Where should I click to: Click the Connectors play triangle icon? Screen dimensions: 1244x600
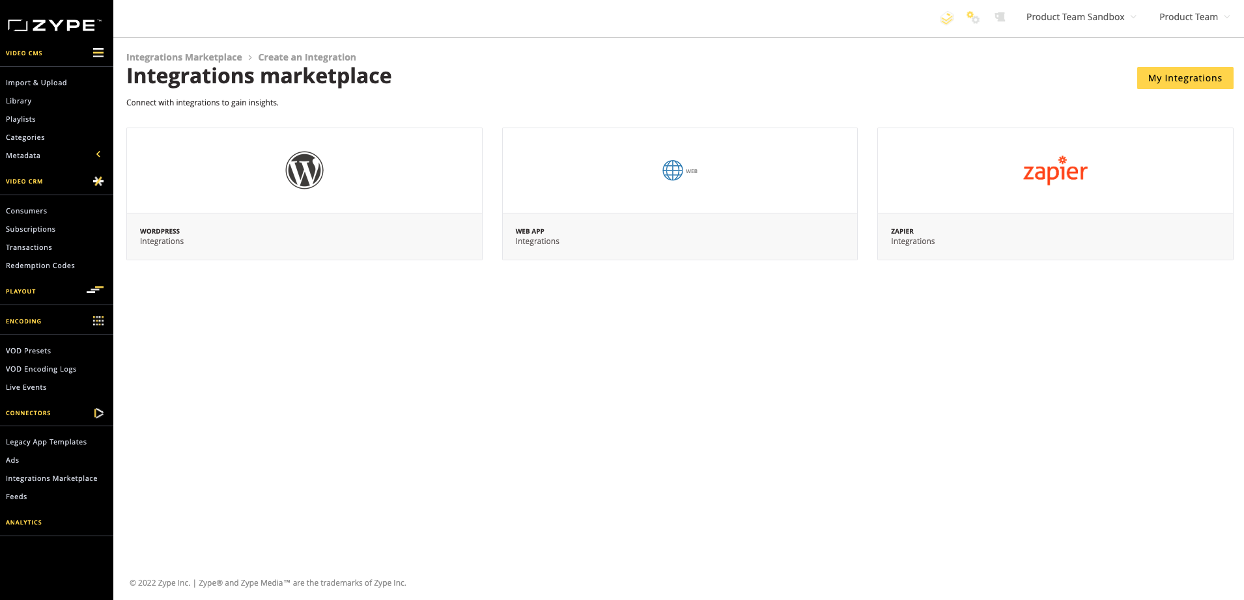(98, 413)
